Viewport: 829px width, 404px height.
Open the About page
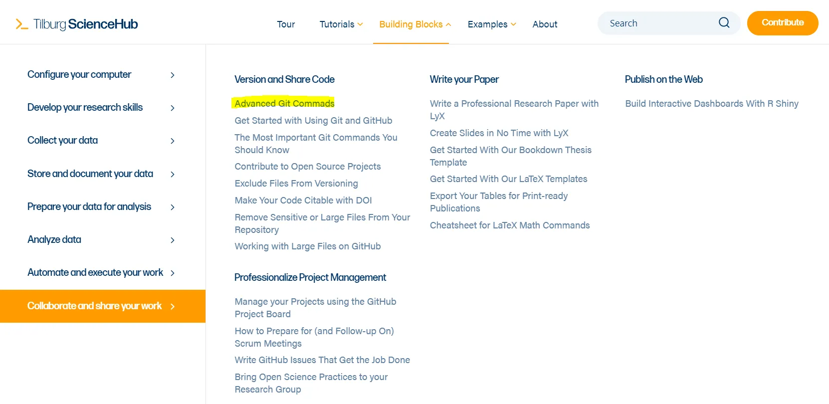click(545, 24)
